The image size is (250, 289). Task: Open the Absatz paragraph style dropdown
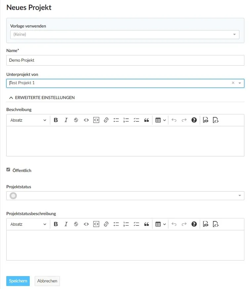click(x=28, y=120)
